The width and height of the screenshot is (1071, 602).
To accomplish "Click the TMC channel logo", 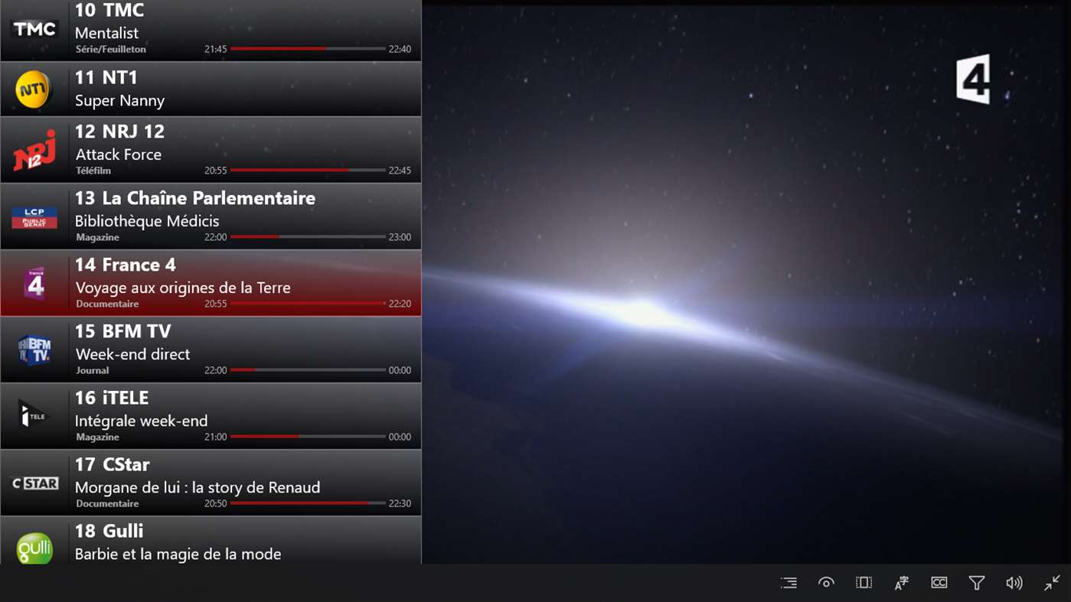I will (34, 29).
